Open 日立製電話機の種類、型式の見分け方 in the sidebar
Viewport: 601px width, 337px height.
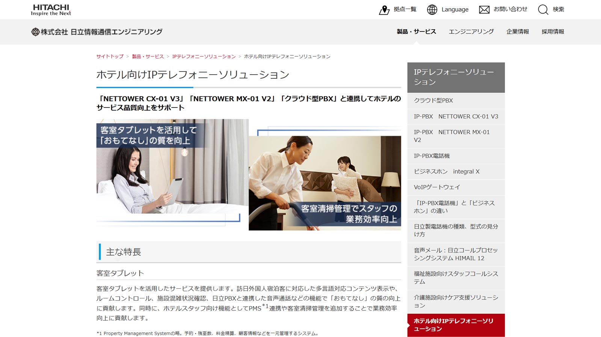click(x=456, y=231)
